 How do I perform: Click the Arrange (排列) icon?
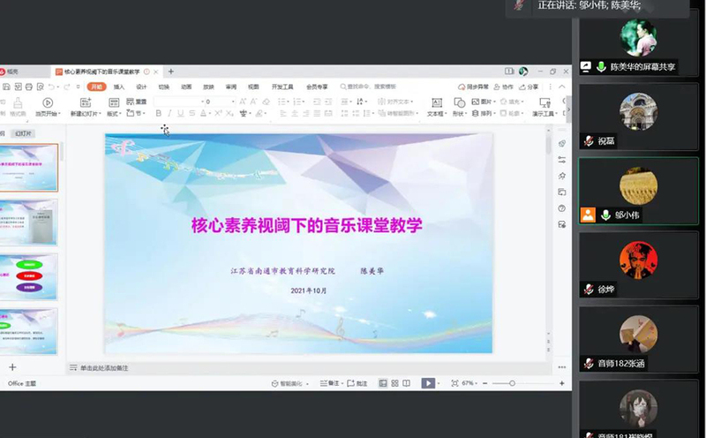(476, 113)
